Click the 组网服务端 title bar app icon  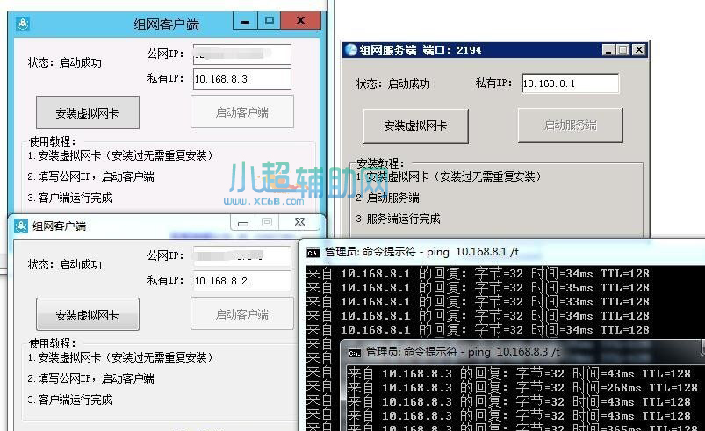(350, 50)
